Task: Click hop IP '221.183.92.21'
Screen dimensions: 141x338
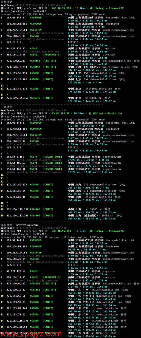Action: (x=16, y=302)
